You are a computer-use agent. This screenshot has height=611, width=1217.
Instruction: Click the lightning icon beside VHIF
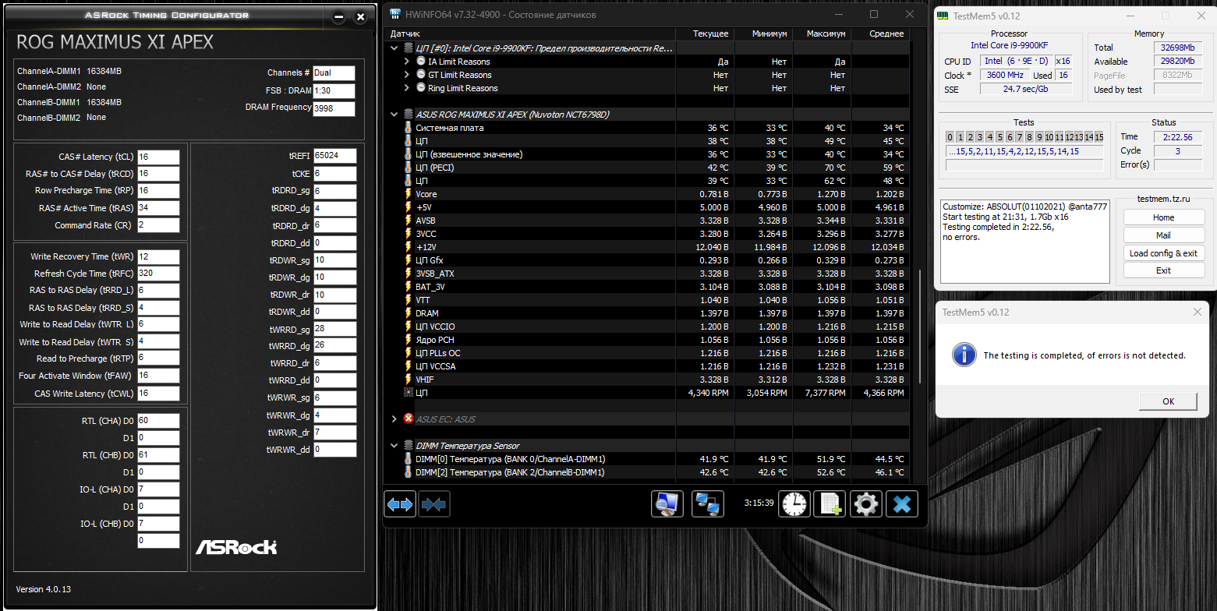coord(407,380)
